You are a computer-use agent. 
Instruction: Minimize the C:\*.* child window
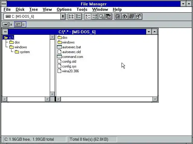pyautogui.click(x=149, y=32)
